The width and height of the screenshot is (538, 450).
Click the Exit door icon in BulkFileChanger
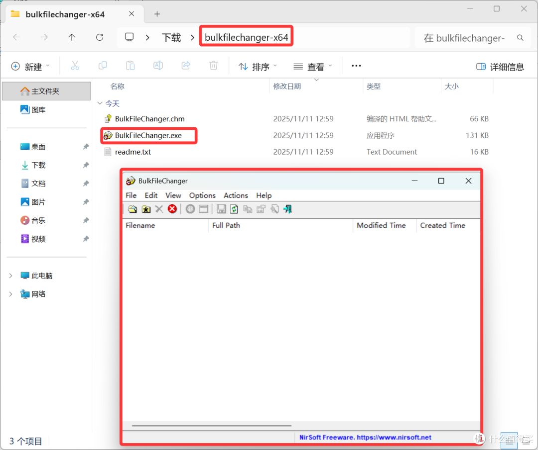click(x=287, y=209)
